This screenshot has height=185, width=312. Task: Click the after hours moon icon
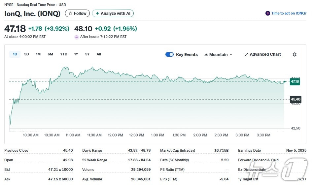point(77,37)
